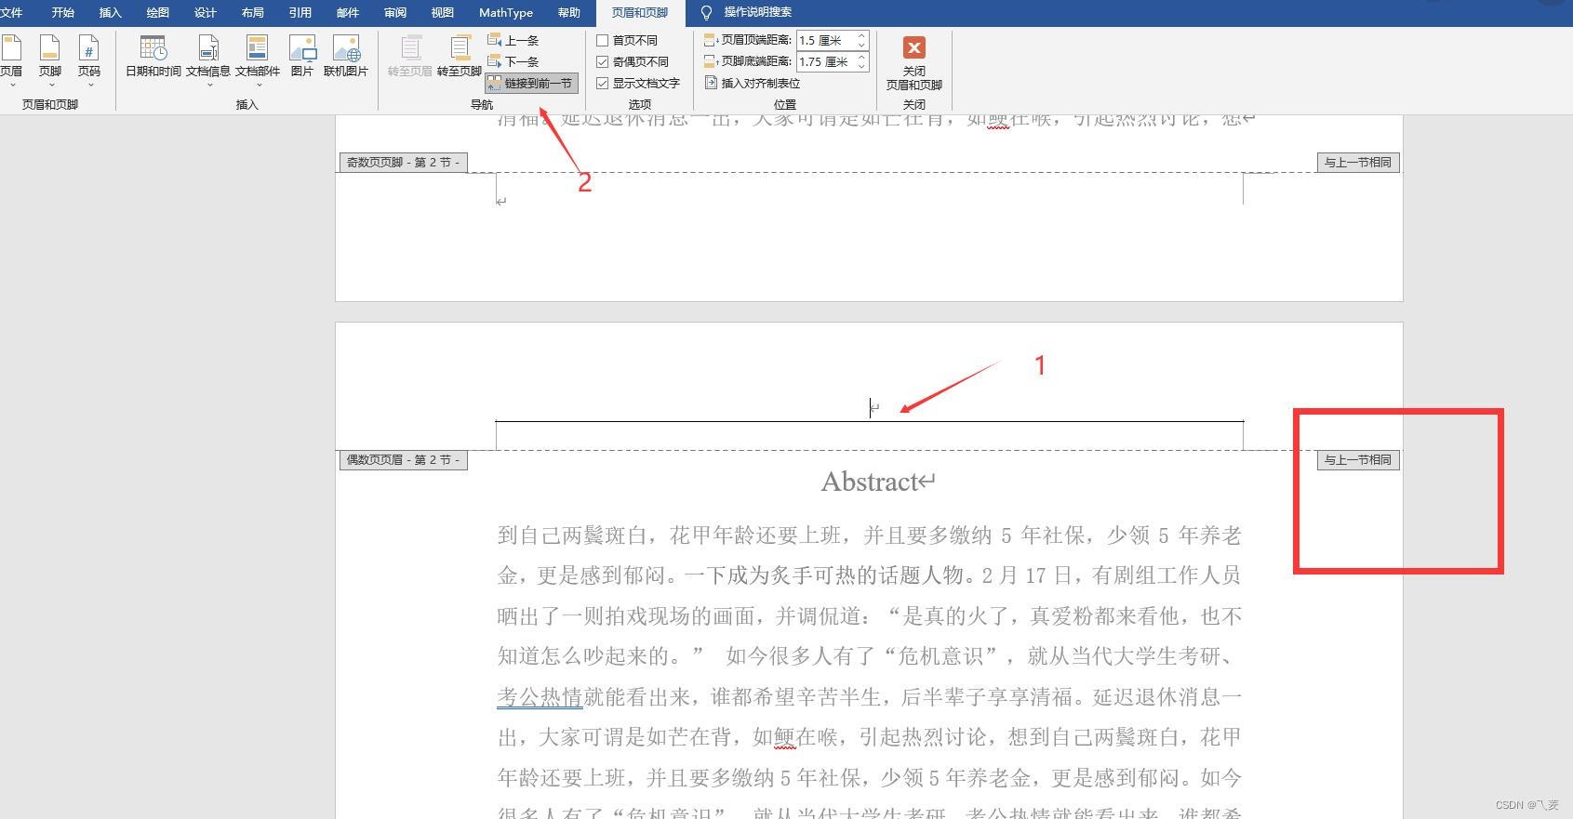Switch to the 设计 Design tab
Viewport: 1573px width, 819px height.
[206, 13]
